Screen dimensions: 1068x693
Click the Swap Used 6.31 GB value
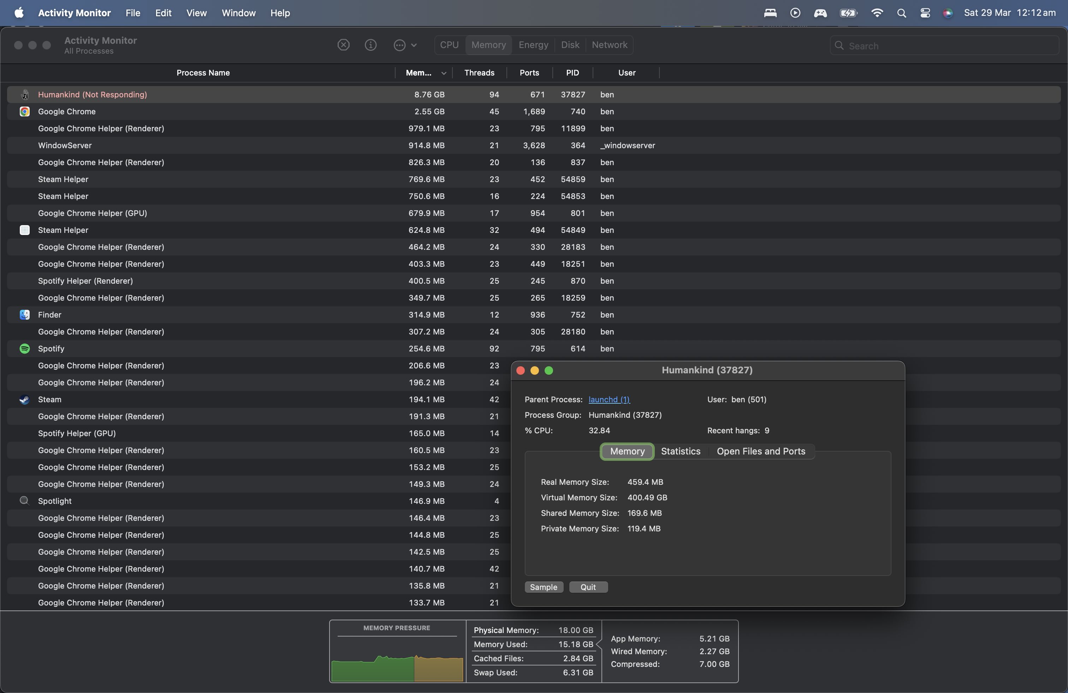tap(578, 673)
